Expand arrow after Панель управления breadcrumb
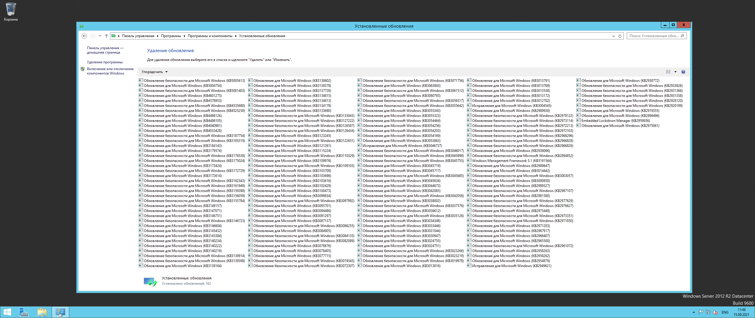 click(158, 36)
